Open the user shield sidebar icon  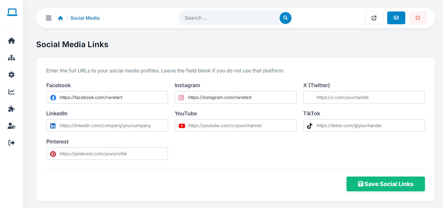(11, 126)
